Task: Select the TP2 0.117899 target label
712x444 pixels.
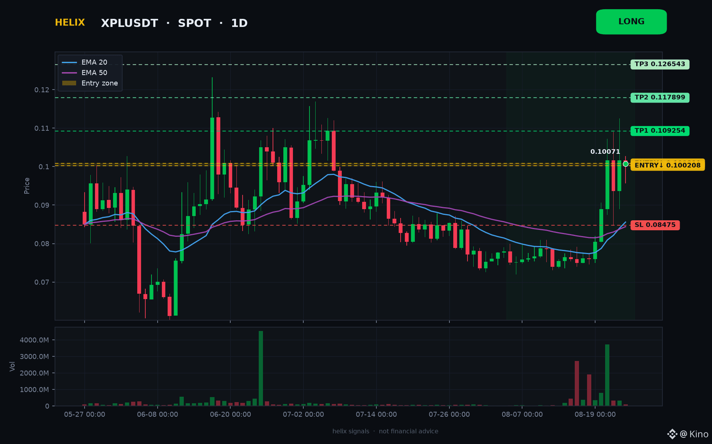Action: 660,98
